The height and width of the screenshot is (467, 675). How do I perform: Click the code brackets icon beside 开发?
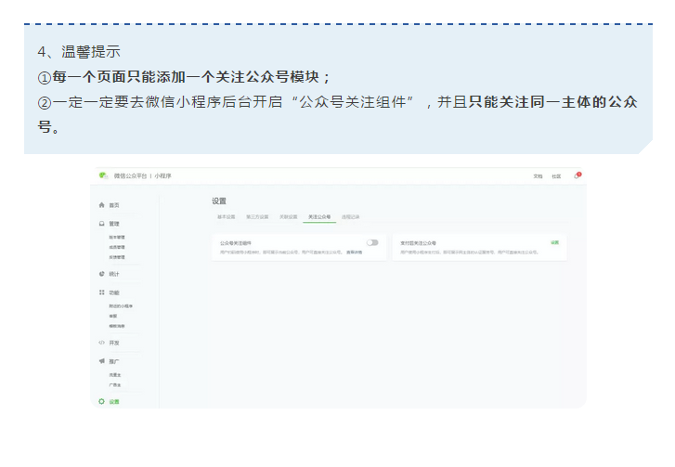coord(101,343)
